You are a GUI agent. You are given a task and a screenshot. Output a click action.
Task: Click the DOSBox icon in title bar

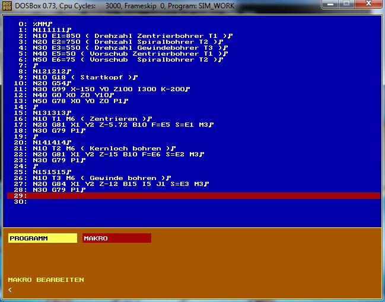click(x=7, y=6)
